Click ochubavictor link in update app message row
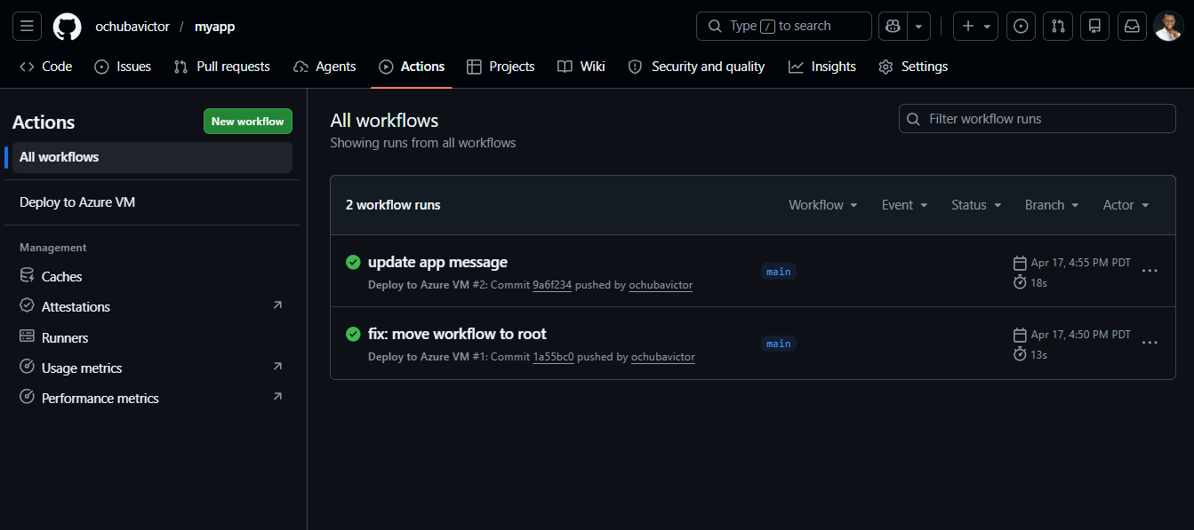1194x530 pixels. [661, 285]
